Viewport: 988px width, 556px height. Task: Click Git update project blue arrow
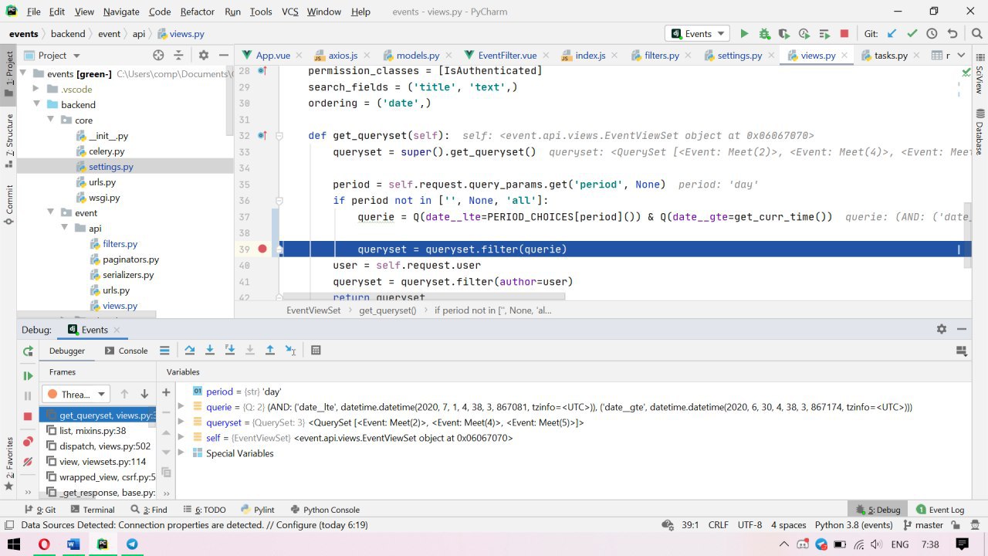coord(892,34)
